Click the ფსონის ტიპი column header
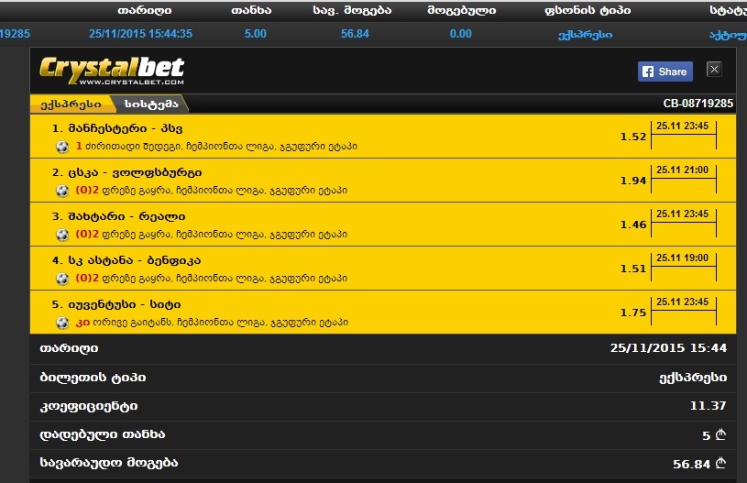The height and width of the screenshot is (483, 747). pos(588,10)
